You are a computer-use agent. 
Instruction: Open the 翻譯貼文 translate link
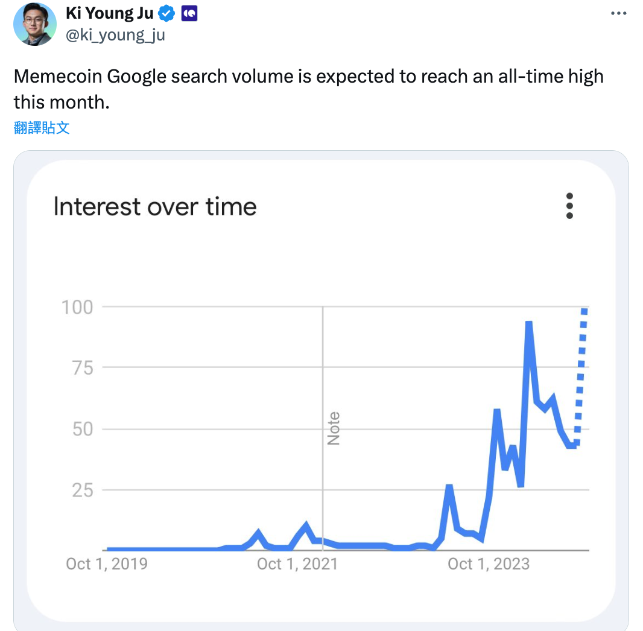(x=40, y=128)
